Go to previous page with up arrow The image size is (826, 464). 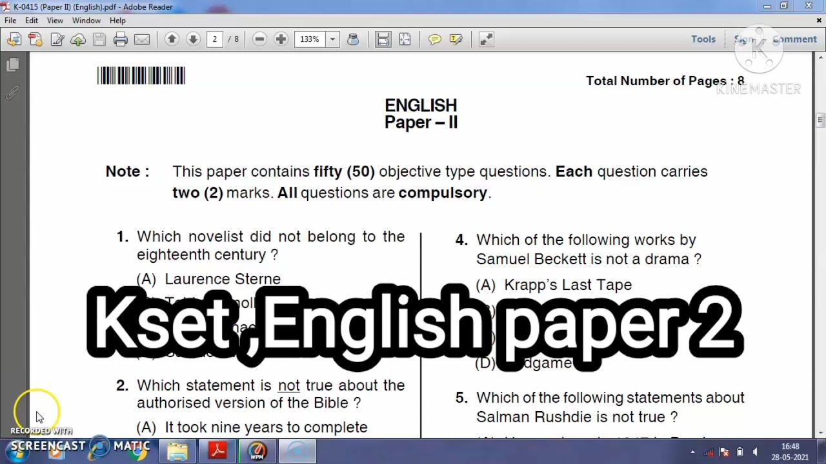172,39
